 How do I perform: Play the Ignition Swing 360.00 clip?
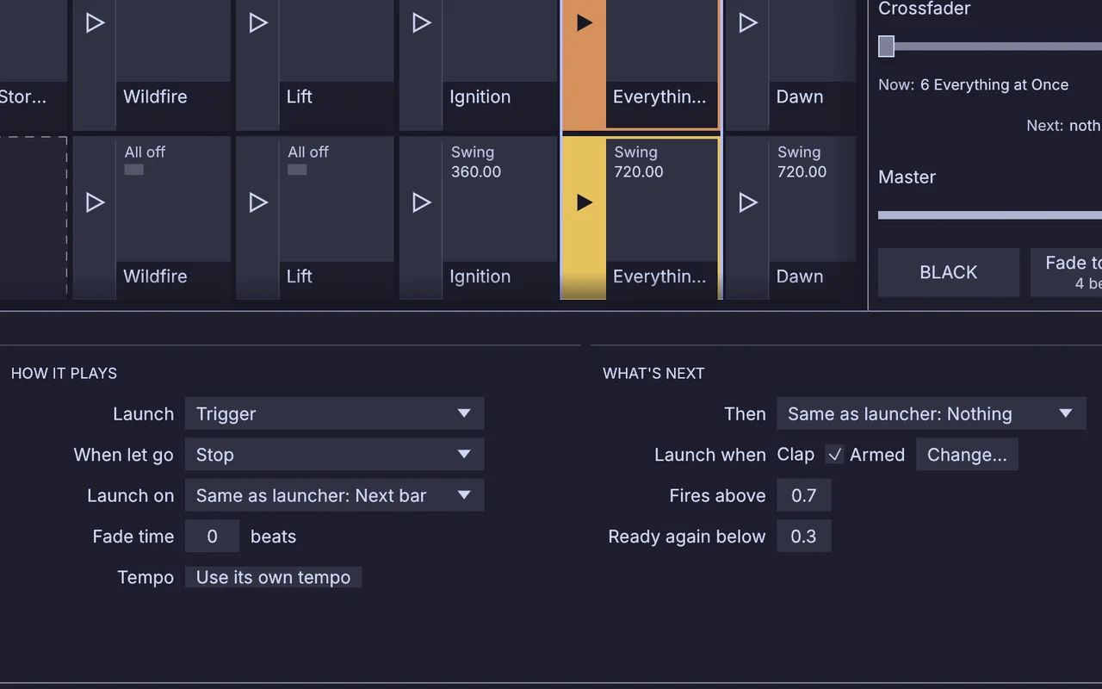point(421,202)
